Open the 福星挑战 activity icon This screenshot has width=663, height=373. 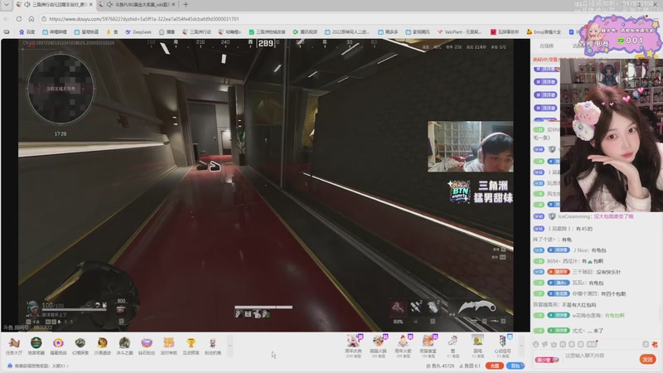58,346
